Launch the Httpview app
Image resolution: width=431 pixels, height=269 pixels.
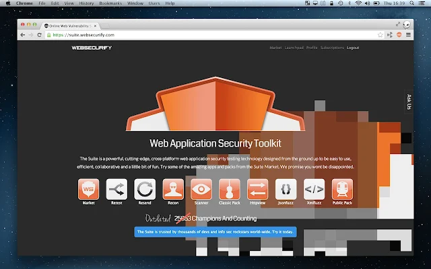257,189
